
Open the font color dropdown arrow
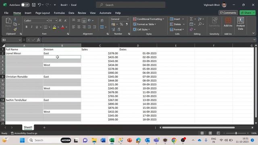66,27
